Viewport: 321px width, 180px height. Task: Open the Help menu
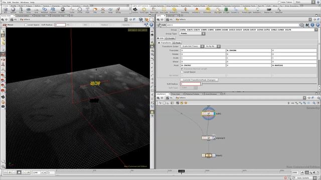(32, 2)
